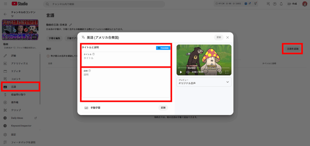Screen dimensions: 310x146
Task: Click the blue Translate button
Action: point(163,48)
